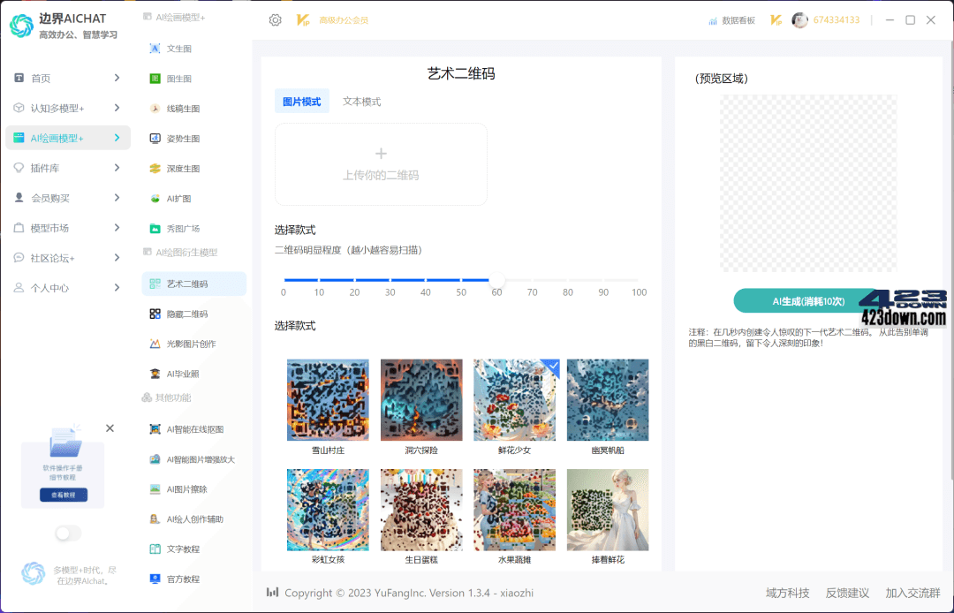Click the 上传你的二维码 upload area
This screenshot has height=613, width=954.
click(x=381, y=164)
